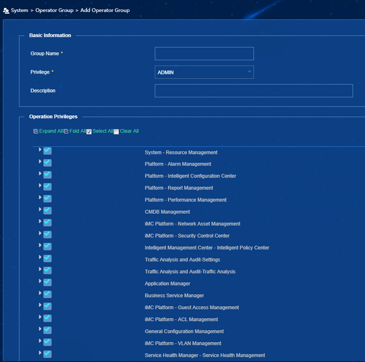
Task: Expand Network Asset Management node arrow
Action: [x=40, y=221]
